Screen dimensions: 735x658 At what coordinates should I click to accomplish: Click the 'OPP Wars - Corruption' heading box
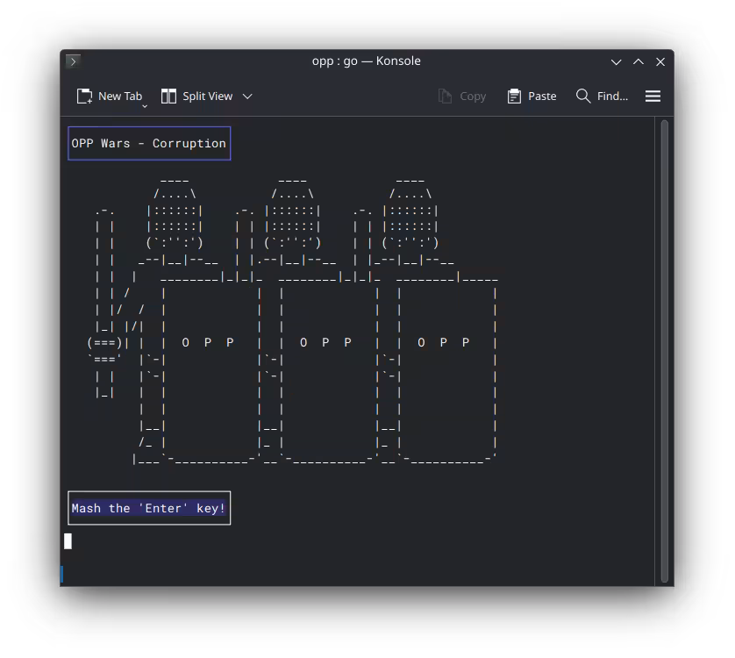click(149, 143)
